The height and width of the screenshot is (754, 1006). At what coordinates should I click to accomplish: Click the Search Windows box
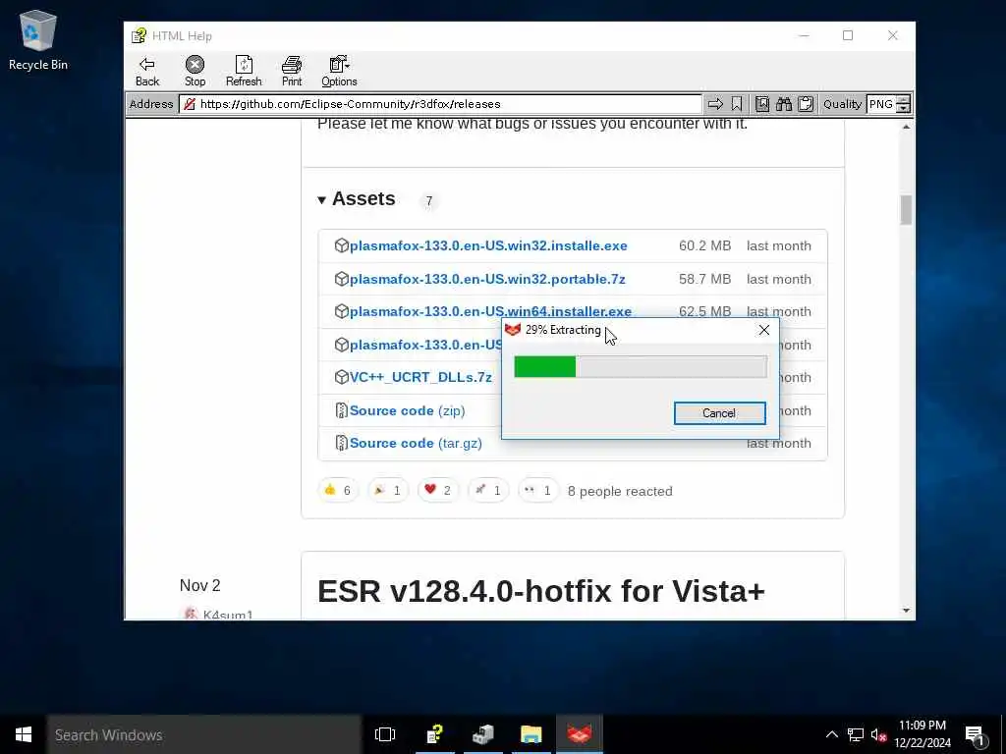[204, 734]
